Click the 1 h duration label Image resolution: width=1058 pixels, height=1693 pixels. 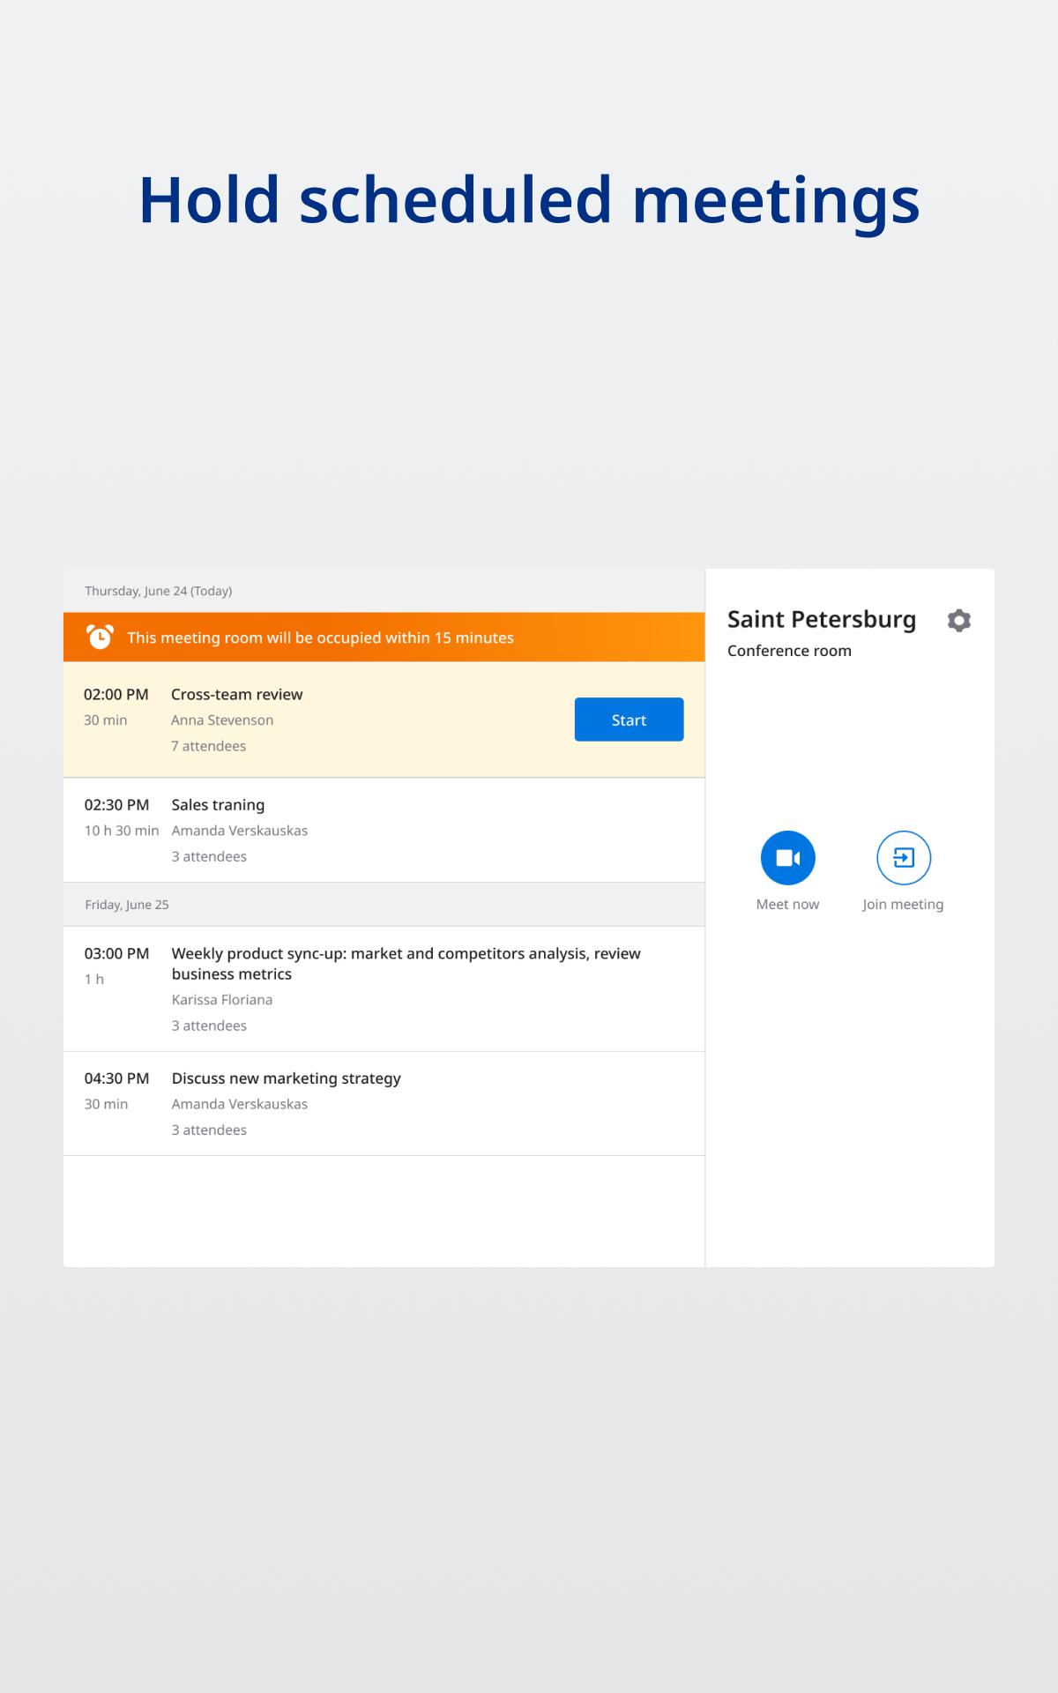pos(94,980)
